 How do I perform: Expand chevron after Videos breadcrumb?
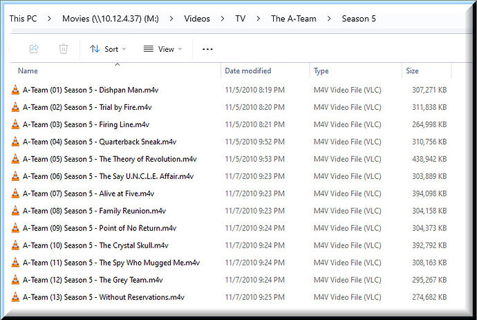pyautogui.click(x=223, y=19)
